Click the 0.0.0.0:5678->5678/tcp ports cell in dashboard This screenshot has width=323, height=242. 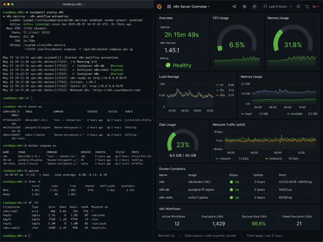[295, 182]
